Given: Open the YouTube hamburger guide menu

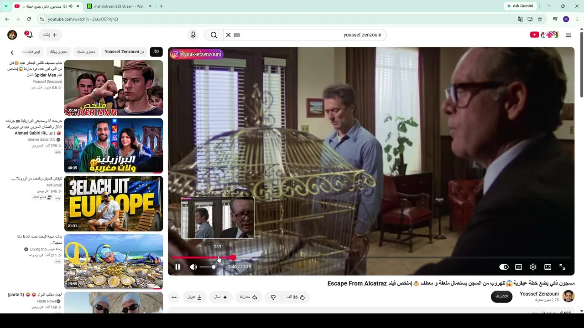Looking at the screenshot, I should 568,35.
